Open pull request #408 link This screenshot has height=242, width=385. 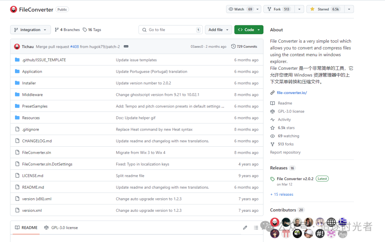75,47
